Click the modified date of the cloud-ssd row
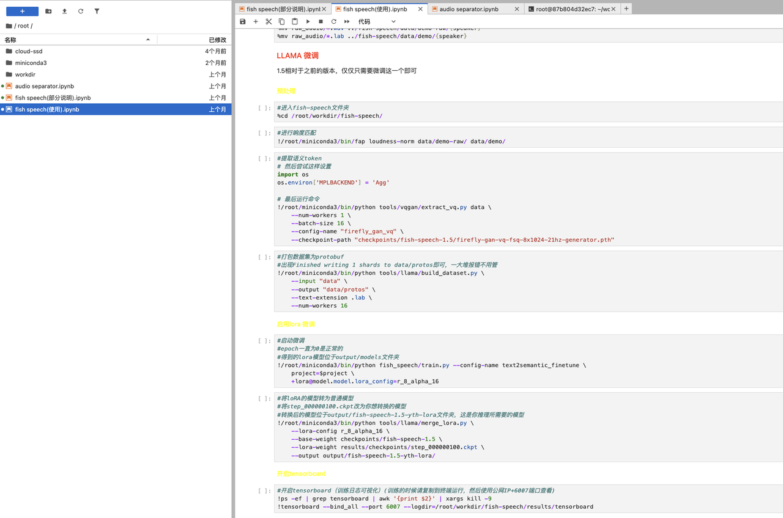This screenshot has width=783, height=518. click(x=215, y=51)
